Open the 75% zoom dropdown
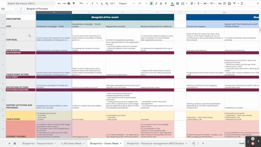The height and width of the screenshot is (147, 261). tap(84, 3)
